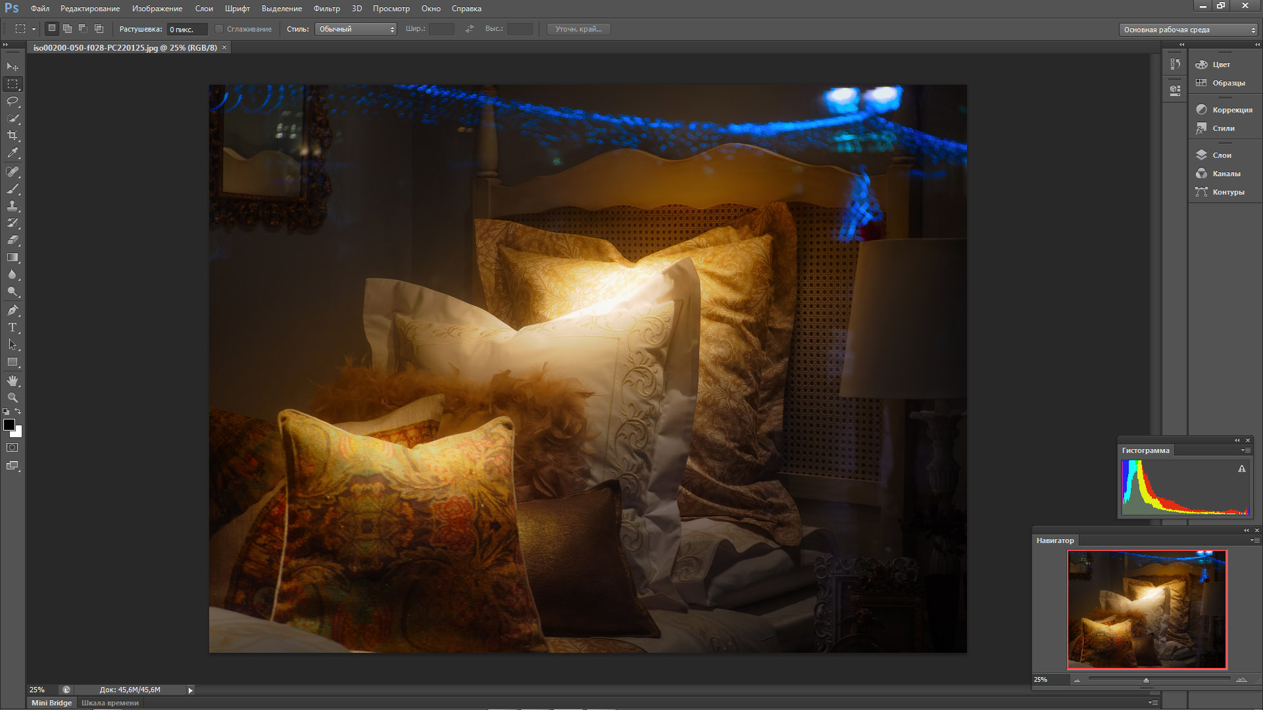
Task: Enable the Сглаживание checkbox
Action: (220, 29)
